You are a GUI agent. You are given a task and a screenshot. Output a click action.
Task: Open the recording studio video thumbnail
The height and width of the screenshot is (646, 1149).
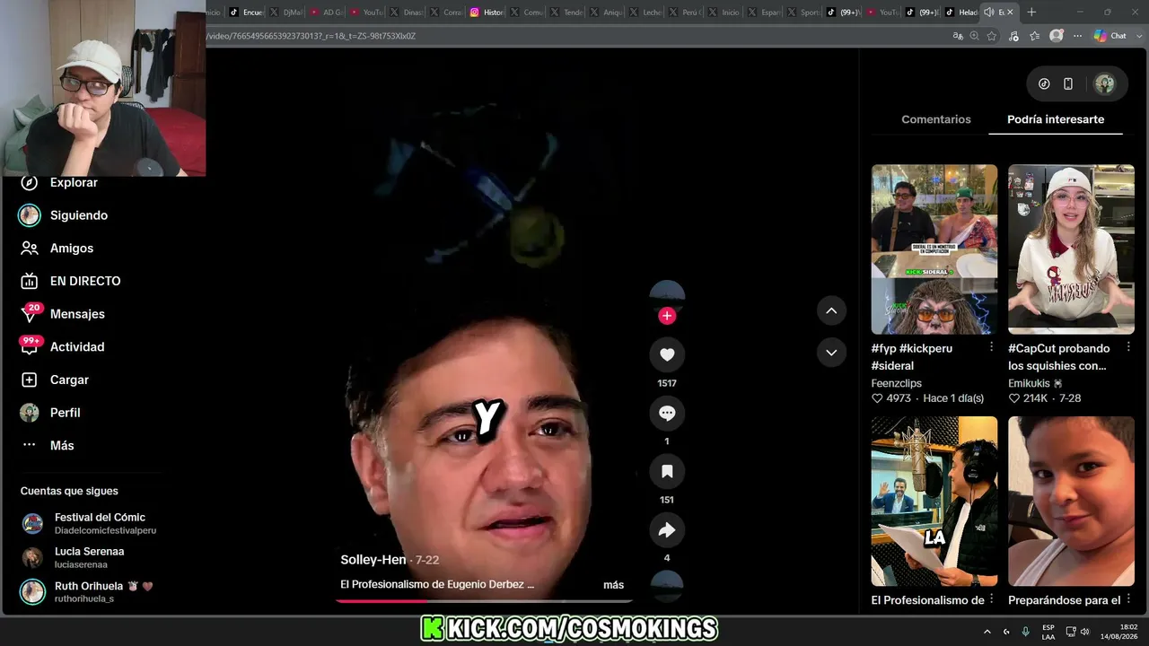pyautogui.click(x=934, y=502)
